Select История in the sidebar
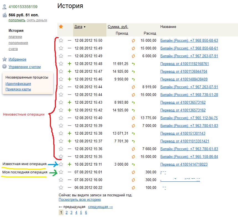The width and height of the screenshot is (238, 219). click(16, 30)
